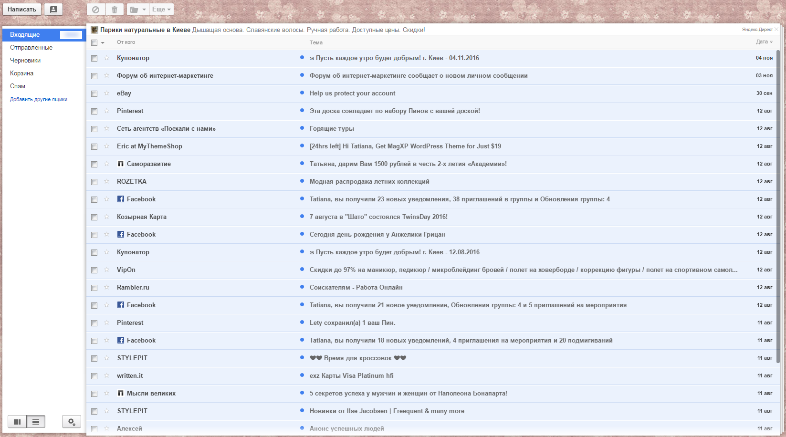Star the Козырная Карта message
This screenshot has width=786, height=437.
coord(106,217)
